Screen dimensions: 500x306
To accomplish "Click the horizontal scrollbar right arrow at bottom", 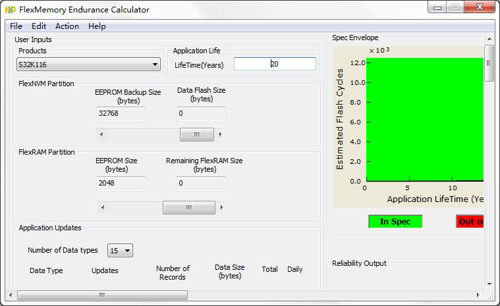I will pos(478,295).
